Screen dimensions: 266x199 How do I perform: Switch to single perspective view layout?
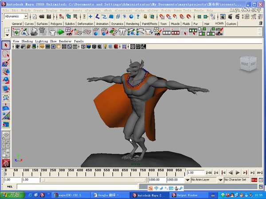pyautogui.click(x=6, y=135)
